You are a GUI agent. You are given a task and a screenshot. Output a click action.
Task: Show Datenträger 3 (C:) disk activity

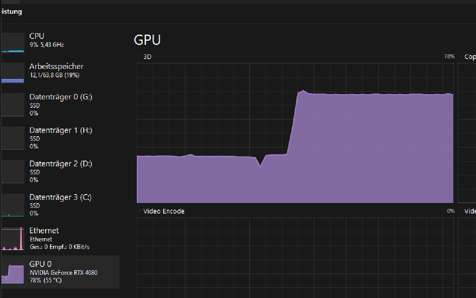[61, 198]
